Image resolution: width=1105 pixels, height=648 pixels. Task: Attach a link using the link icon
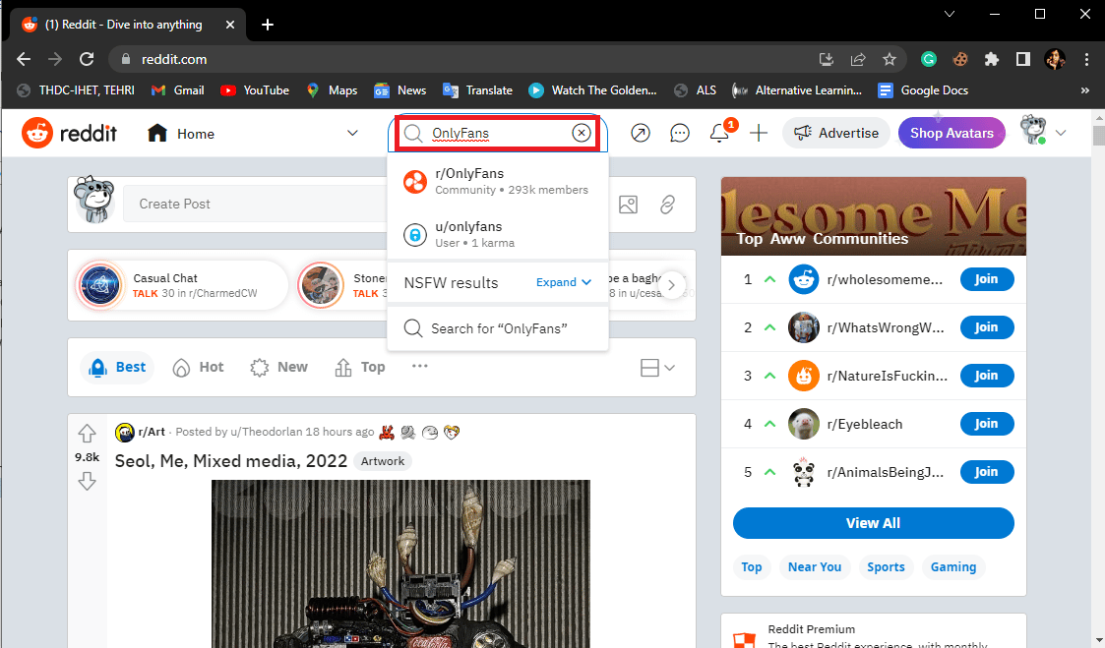coord(667,205)
